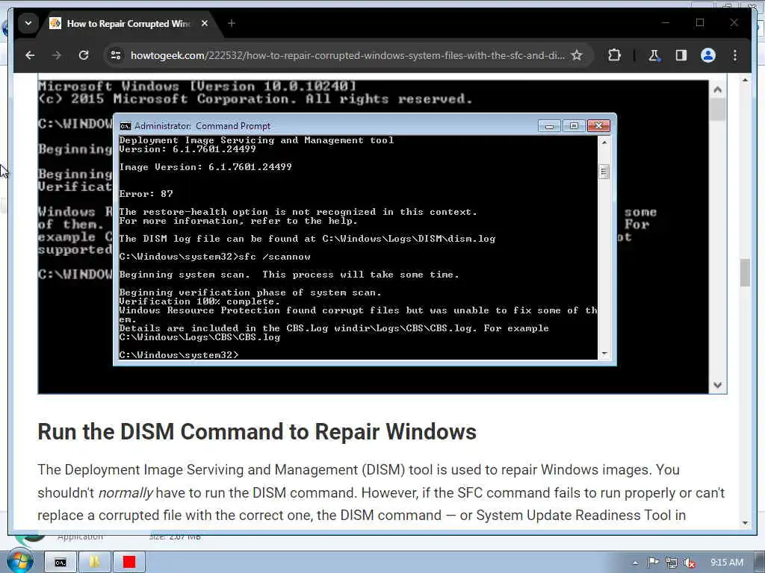Open the Chrome three-dot menu
This screenshot has width=765, height=573.
pos(735,55)
